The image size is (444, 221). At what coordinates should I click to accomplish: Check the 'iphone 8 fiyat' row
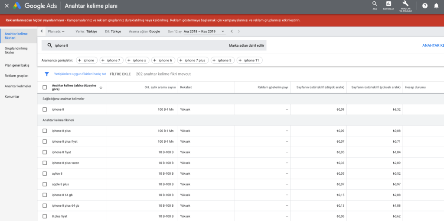[x=45, y=152]
